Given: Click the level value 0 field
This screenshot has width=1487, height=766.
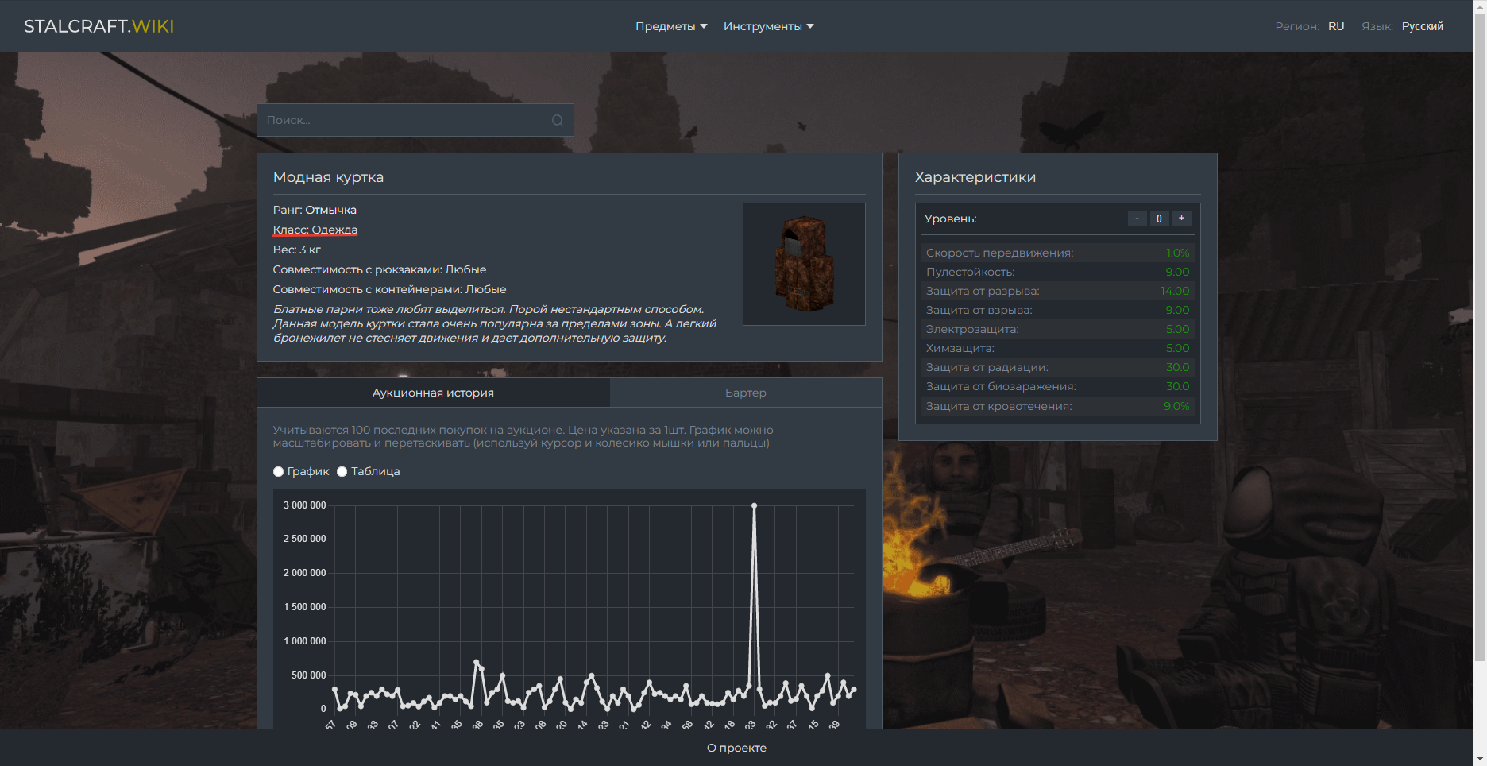Looking at the screenshot, I should [x=1159, y=219].
